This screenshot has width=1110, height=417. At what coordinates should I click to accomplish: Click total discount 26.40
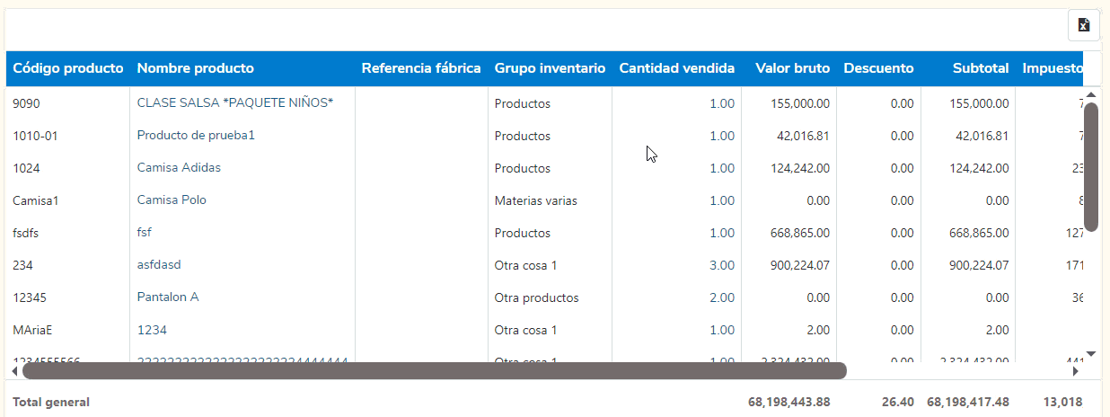coord(899,402)
